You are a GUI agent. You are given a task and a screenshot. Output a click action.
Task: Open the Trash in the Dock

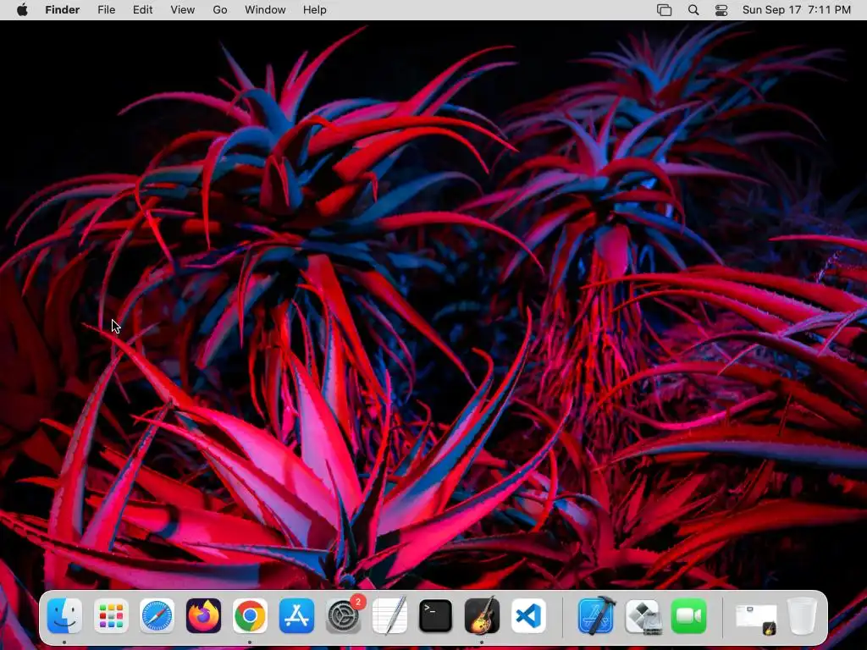click(x=802, y=616)
